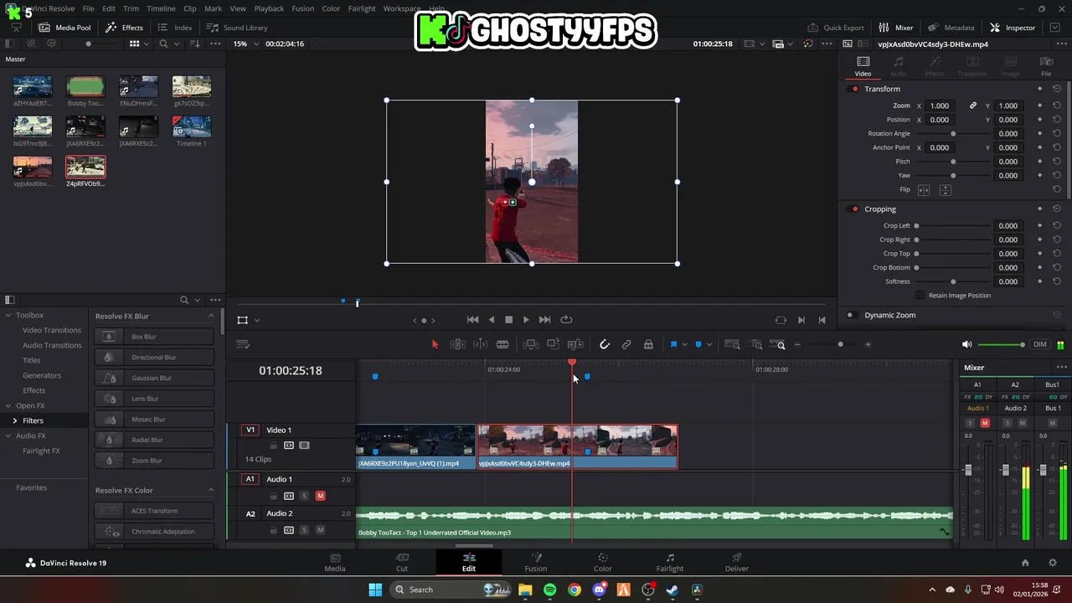Expand the Audio FX tree item
This screenshot has width=1072, height=603.
pos(8,435)
